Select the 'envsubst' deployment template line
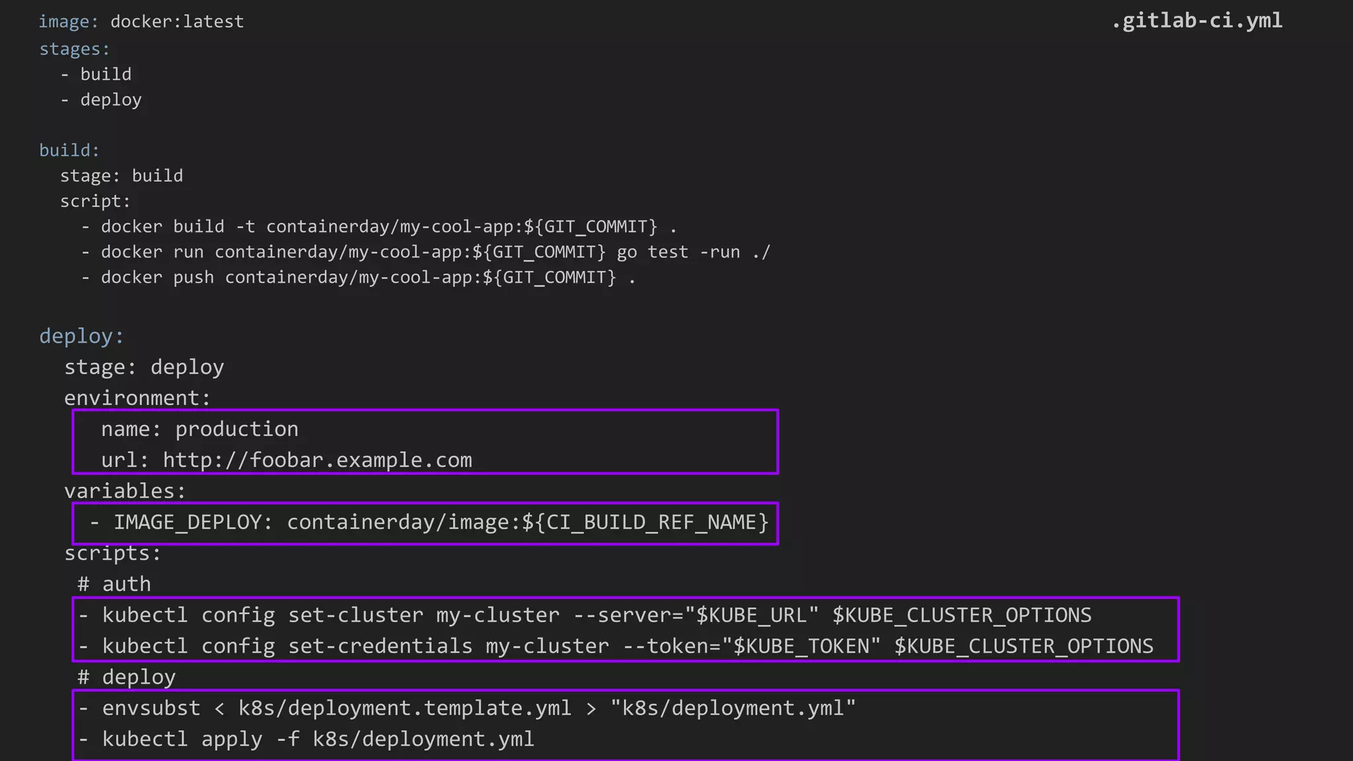Viewport: 1353px width, 761px height. pyautogui.click(x=467, y=708)
